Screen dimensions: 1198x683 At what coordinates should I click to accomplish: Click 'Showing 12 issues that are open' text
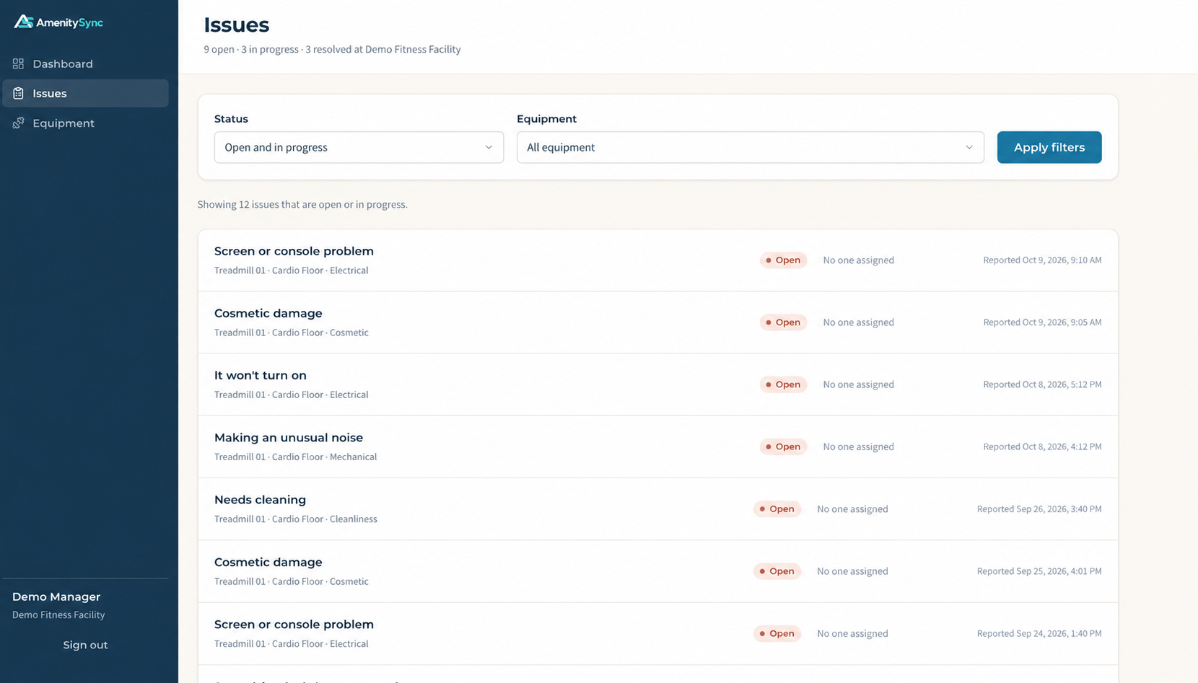click(x=302, y=204)
